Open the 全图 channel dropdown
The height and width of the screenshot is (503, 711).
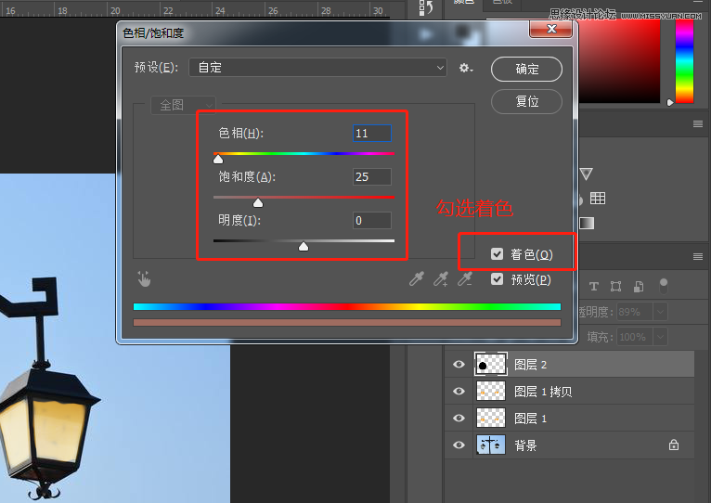tap(183, 105)
